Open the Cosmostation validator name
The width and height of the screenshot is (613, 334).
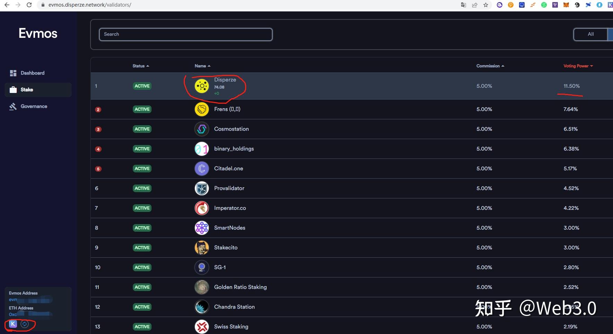[231, 129]
